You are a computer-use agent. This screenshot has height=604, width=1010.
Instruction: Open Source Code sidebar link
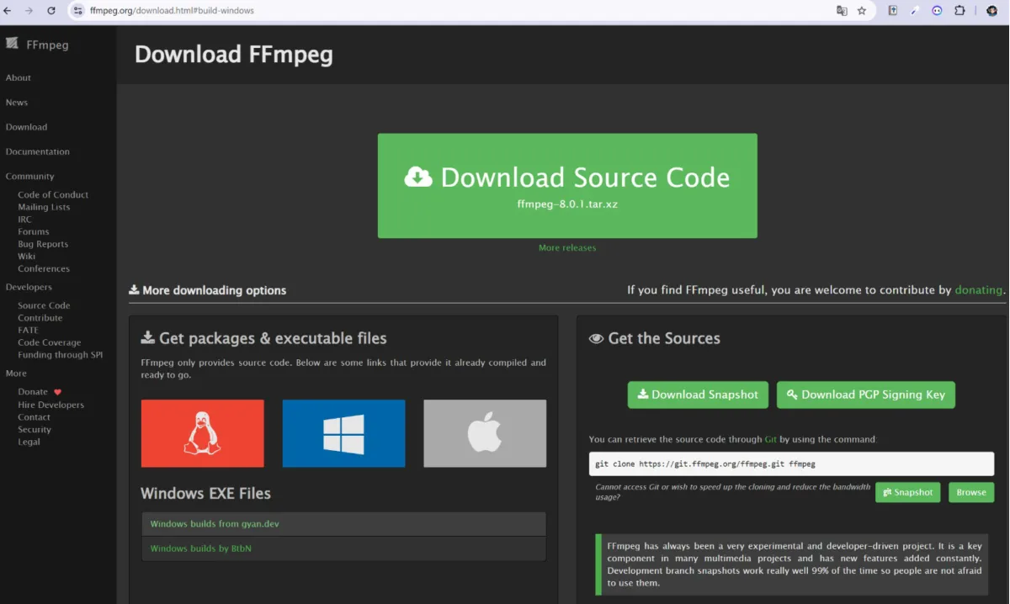click(44, 305)
